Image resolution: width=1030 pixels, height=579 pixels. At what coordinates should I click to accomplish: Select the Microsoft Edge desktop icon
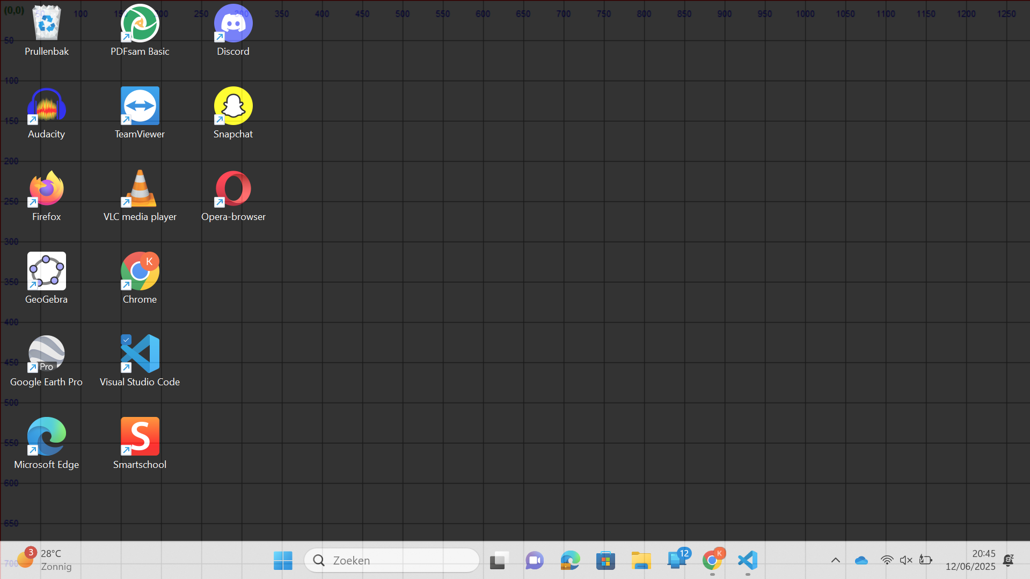(47, 443)
